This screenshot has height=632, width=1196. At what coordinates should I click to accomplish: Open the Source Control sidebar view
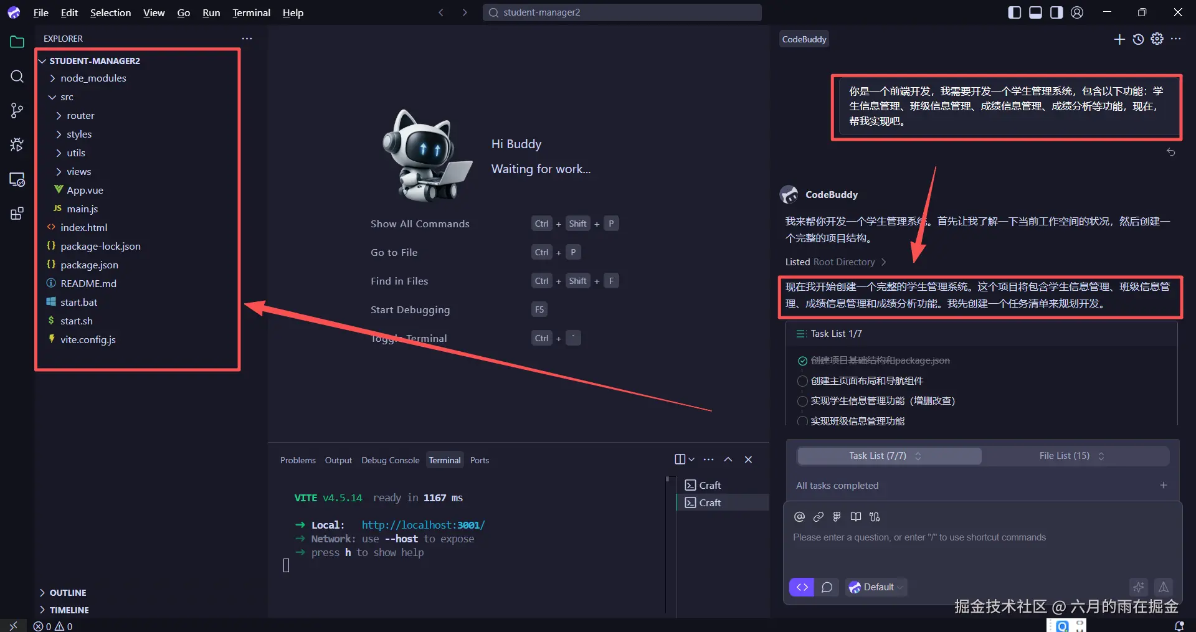(17, 111)
